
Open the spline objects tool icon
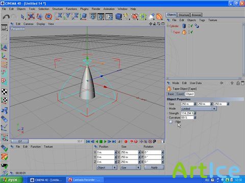126,17
